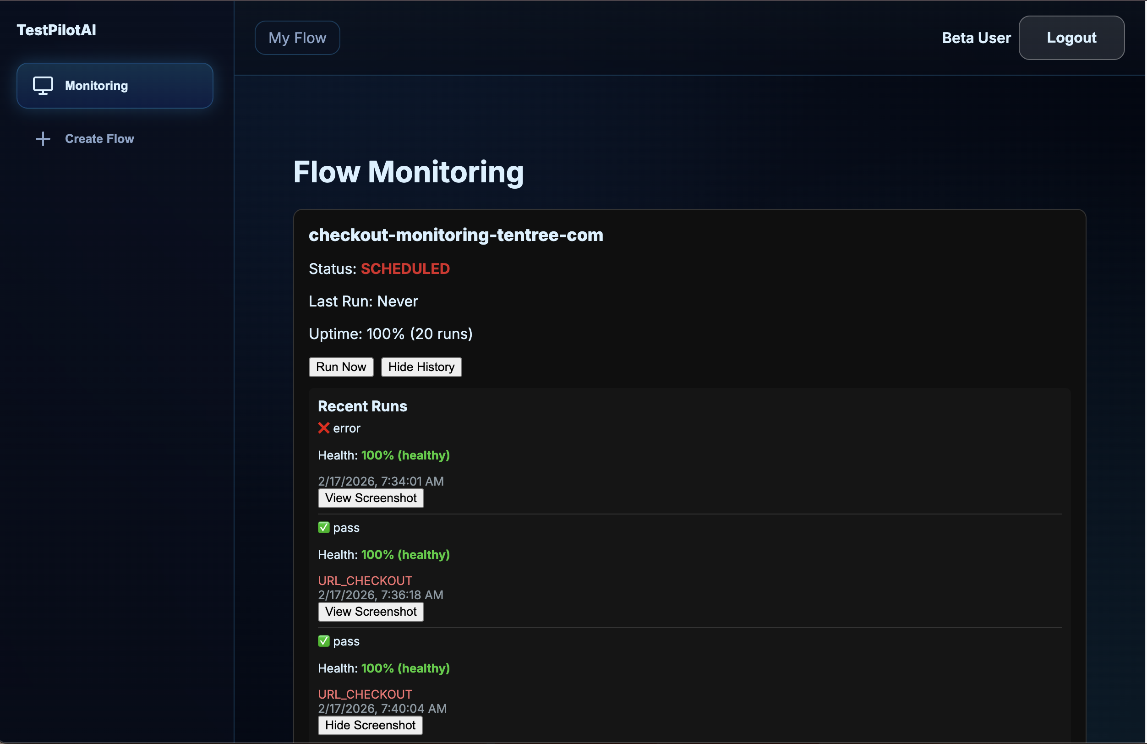The image size is (1147, 744).
Task: Run the flow now
Action: tap(341, 367)
